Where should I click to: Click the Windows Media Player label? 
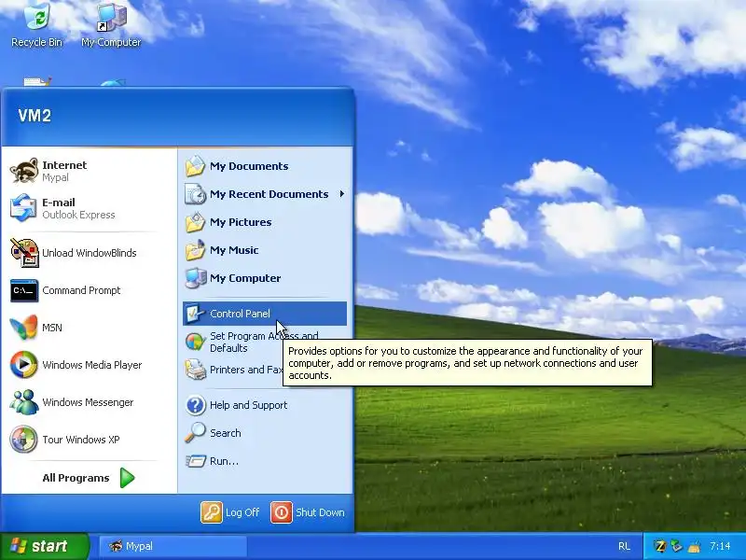coord(91,365)
